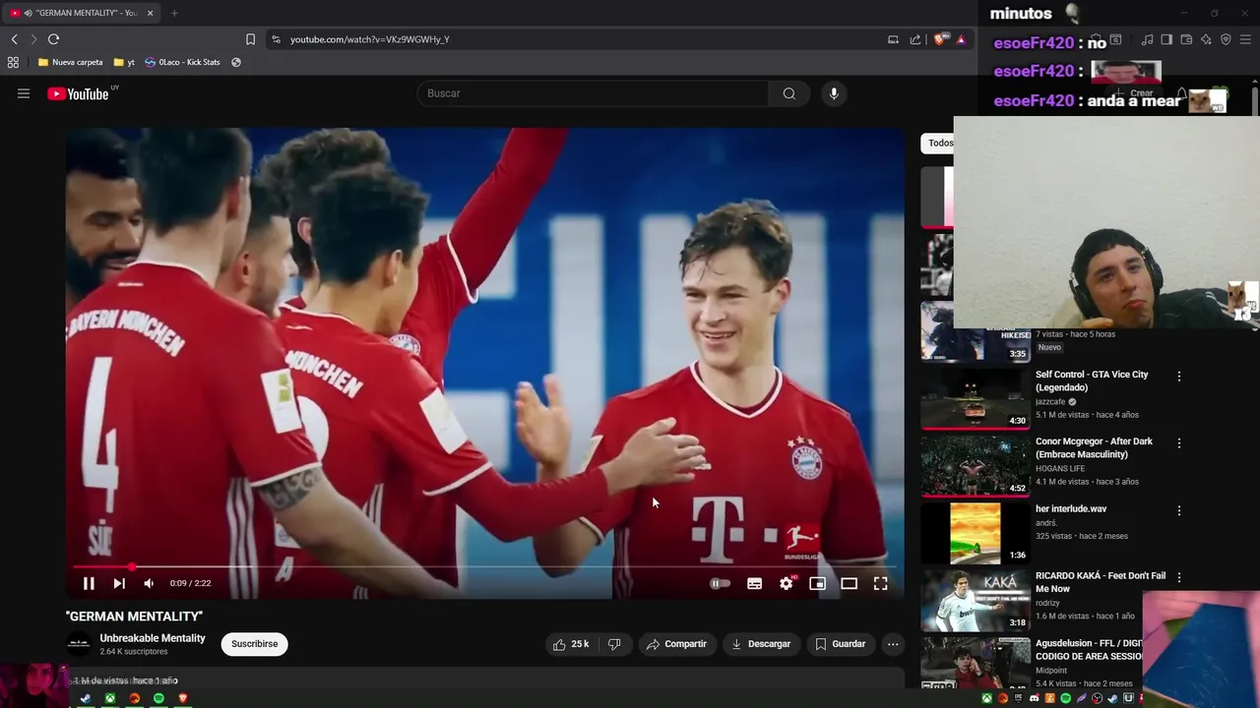This screenshot has width=1260, height=708.
Task: Bookmark this page icon in address bar
Action: [250, 39]
